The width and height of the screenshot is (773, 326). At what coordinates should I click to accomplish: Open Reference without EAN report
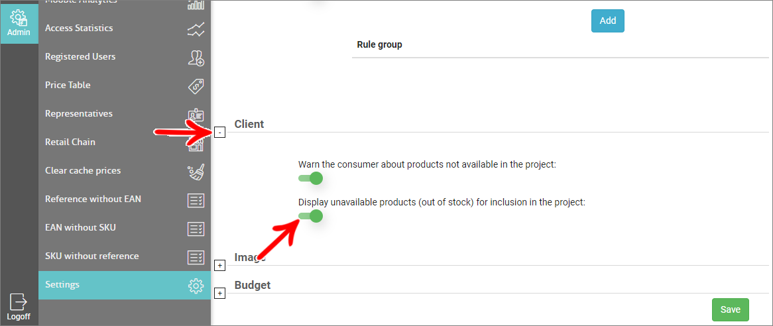pos(125,199)
